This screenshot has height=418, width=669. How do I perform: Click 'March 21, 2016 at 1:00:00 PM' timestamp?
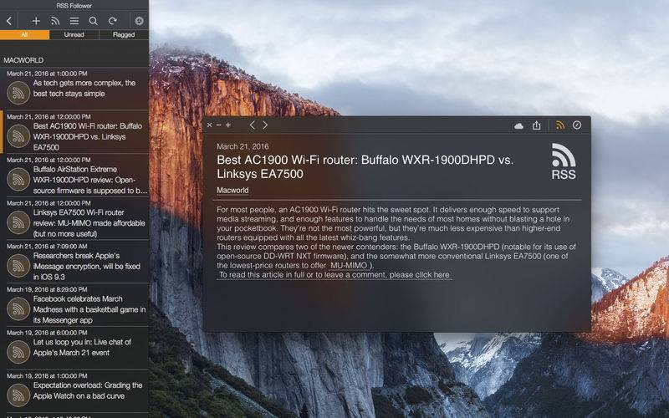click(x=47, y=74)
